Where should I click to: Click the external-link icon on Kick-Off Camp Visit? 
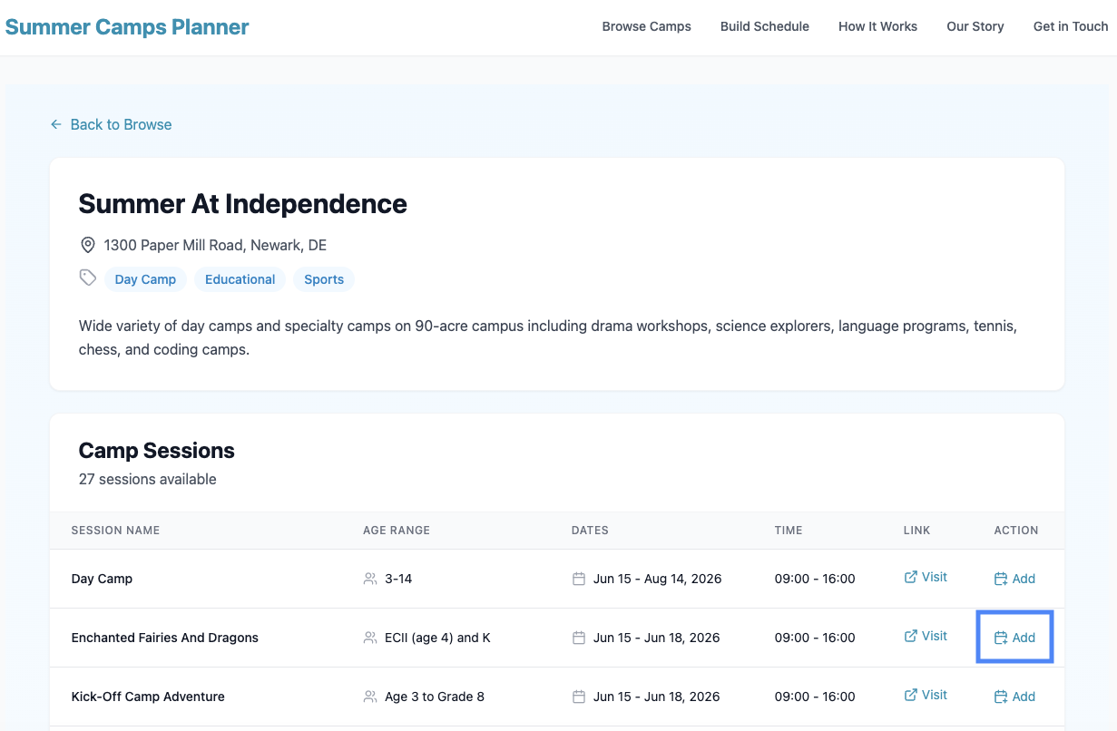[x=909, y=695]
